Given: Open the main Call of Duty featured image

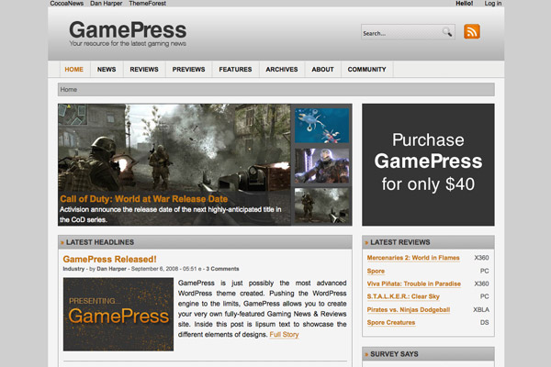Looking at the screenshot, I should click(174, 164).
